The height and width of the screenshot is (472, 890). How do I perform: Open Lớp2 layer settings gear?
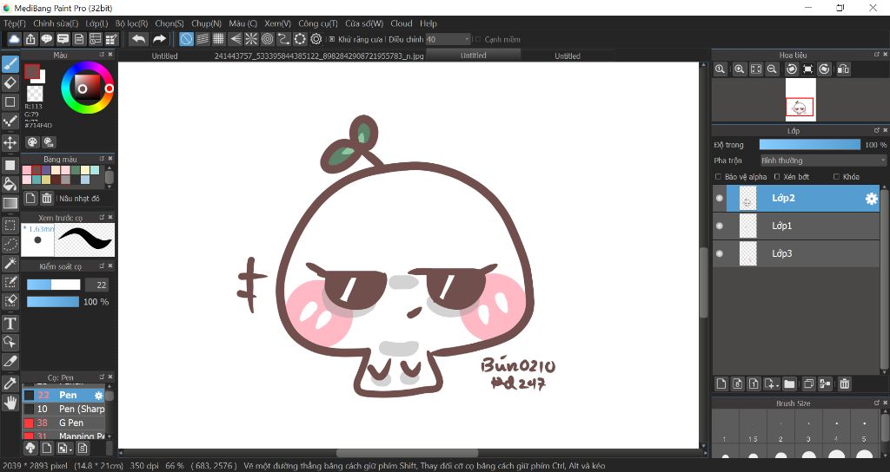[871, 199]
